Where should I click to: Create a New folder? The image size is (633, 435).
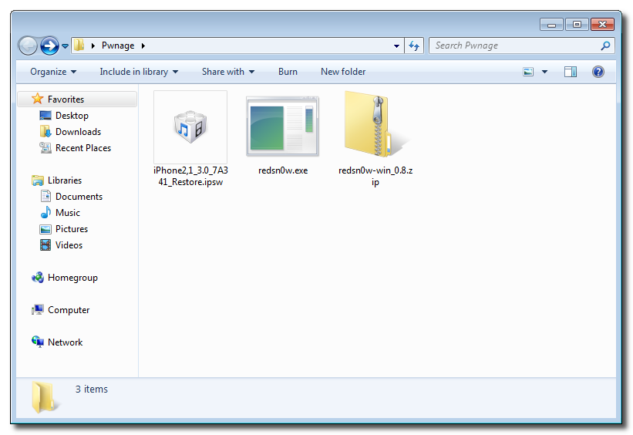pos(343,72)
